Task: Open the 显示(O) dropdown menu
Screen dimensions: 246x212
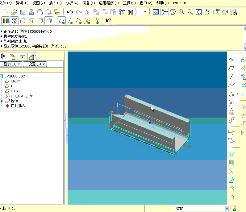Action: [x=11, y=64]
